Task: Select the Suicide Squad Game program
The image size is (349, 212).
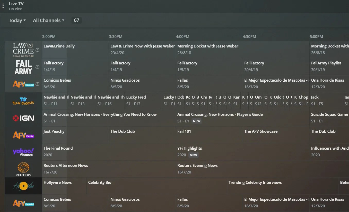Action: [329, 118]
